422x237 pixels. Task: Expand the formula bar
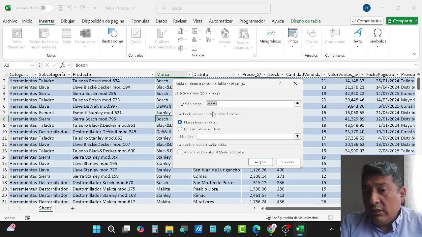pos(416,65)
